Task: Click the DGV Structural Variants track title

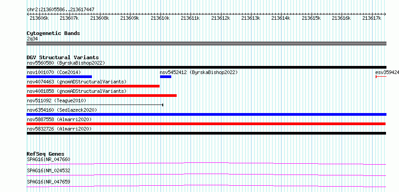Action: coord(63,57)
